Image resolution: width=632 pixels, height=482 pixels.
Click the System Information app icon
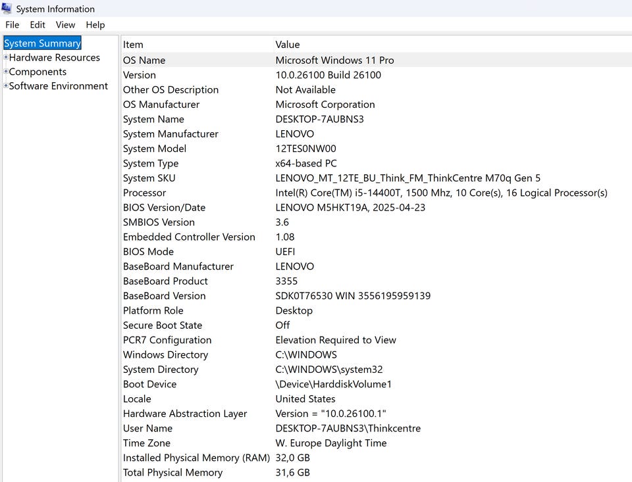7,9
